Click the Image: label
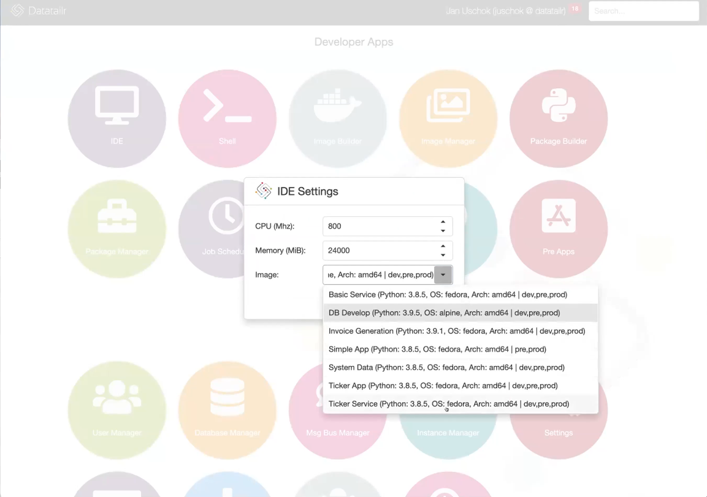 [267, 275]
